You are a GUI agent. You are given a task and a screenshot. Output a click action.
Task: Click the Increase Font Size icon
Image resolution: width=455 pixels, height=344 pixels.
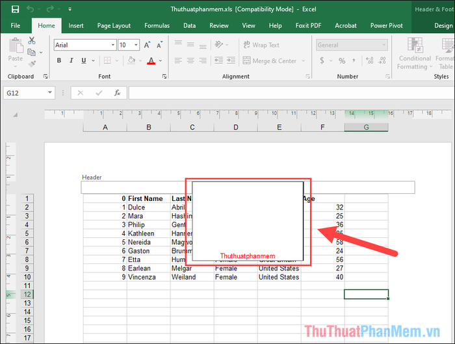[x=148, y=45]
